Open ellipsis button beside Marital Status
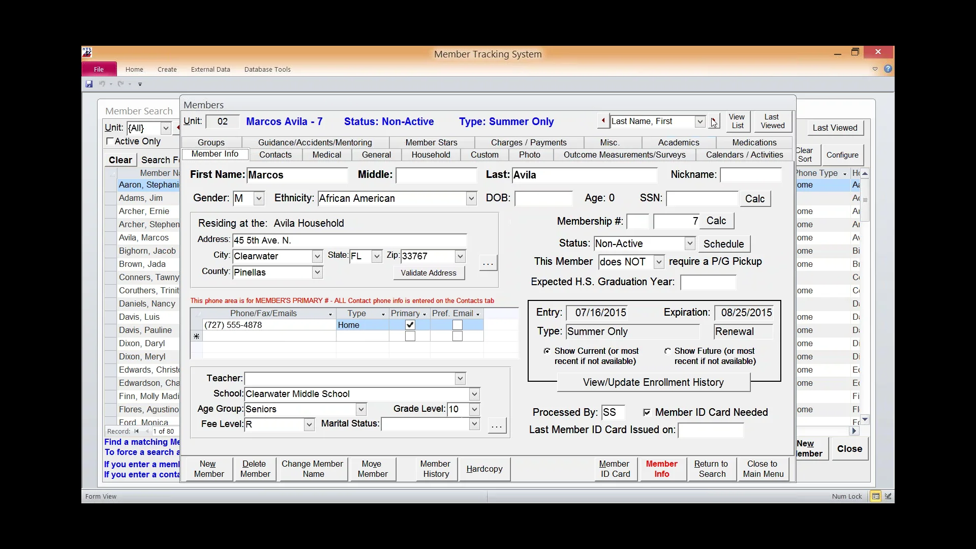The height and width of the screenshot is (549, 976). coord(497,425)
